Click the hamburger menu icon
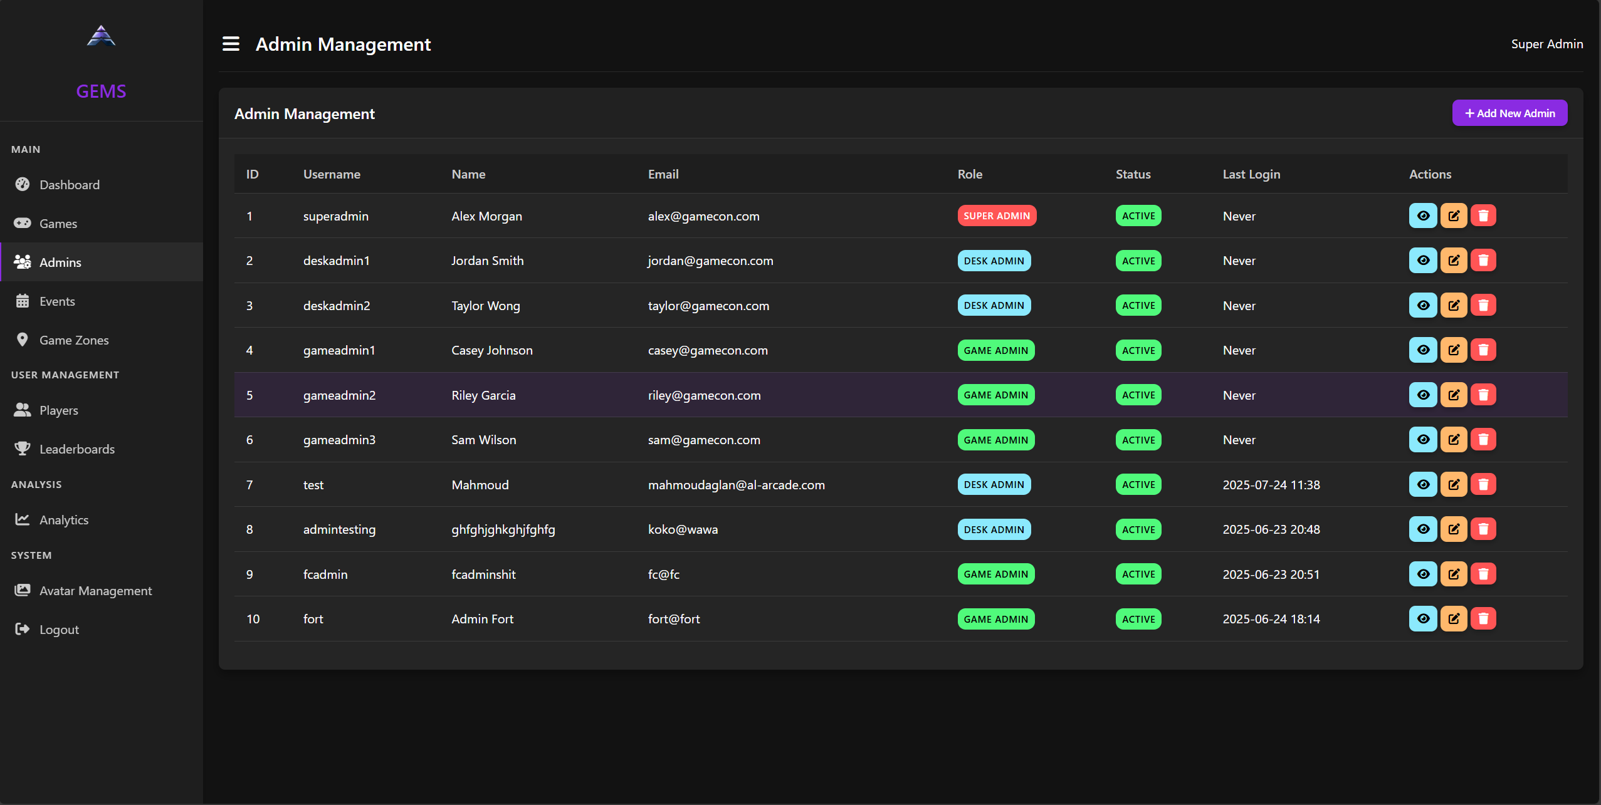This screenshot has width=1601, height=805. [x=231, y=44]
